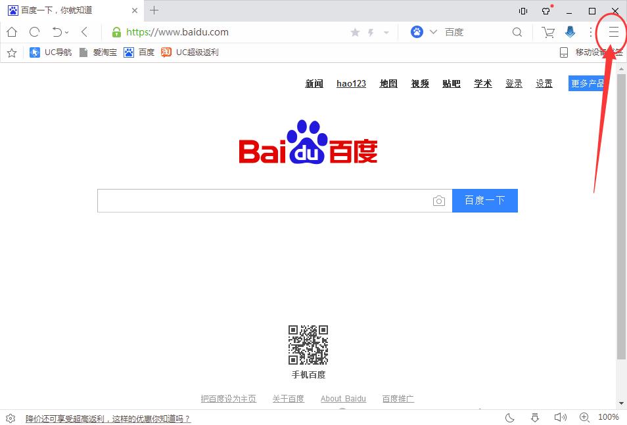Image resolution: width=627 pixels, height=425 pixels.
Task: Click the home button in toolbar
Action: tap(12, 32)
